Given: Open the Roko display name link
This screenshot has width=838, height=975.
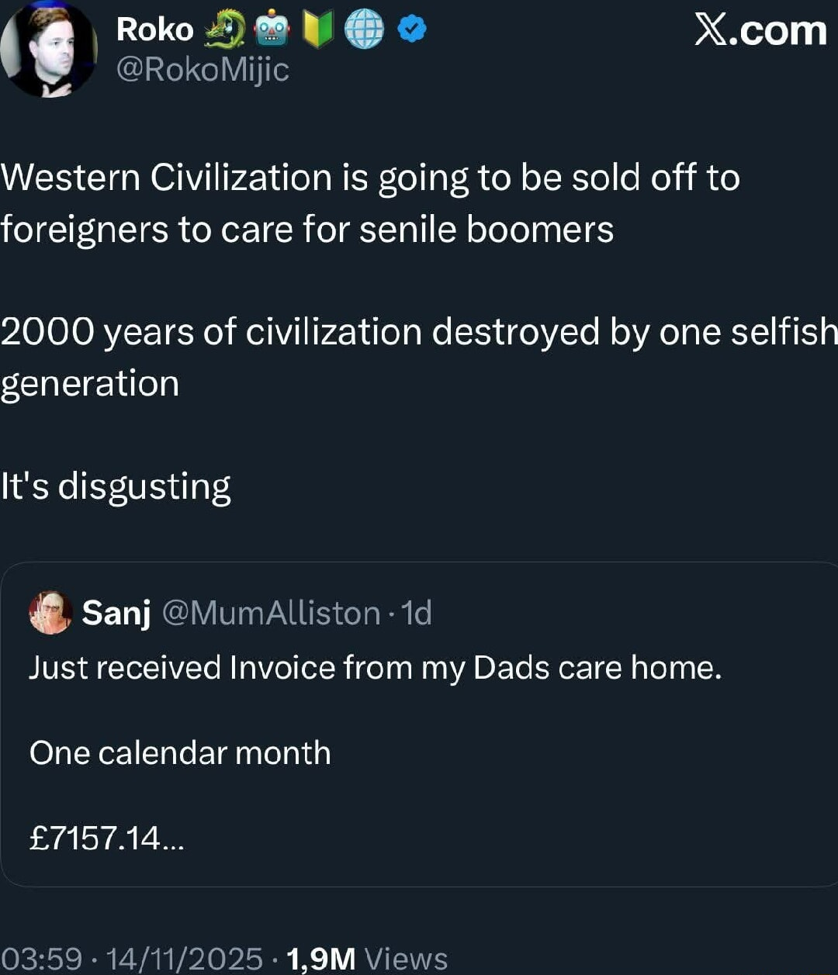Looking at the screenshot, I should coord(154,30).
